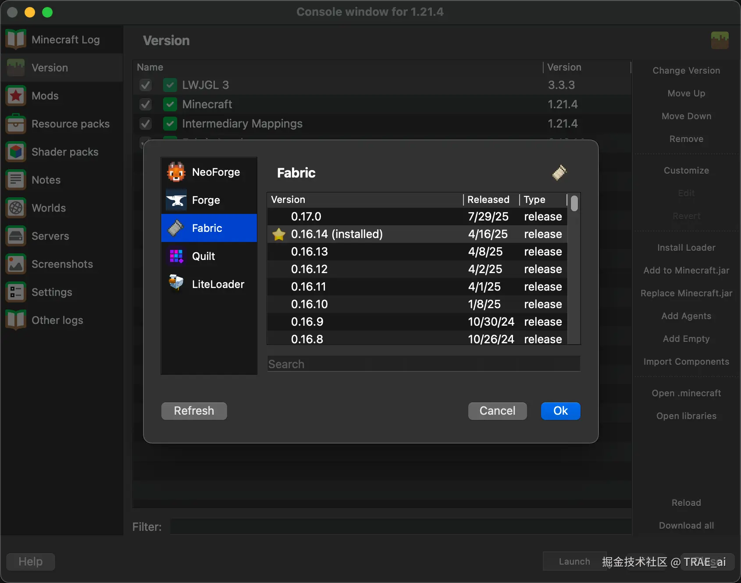
Task: Toggle left checkbox for Intermediary Mappings
Action: [146, 124]
